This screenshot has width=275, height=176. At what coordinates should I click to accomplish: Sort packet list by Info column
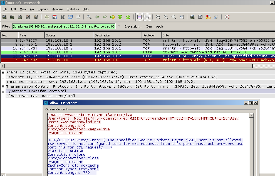218,35
